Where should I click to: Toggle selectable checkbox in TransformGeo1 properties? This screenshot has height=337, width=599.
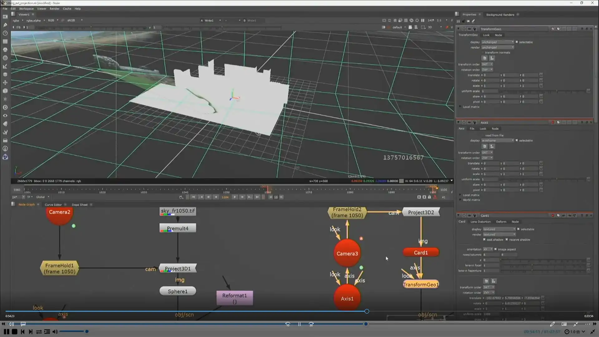click(x=517, y=42)
